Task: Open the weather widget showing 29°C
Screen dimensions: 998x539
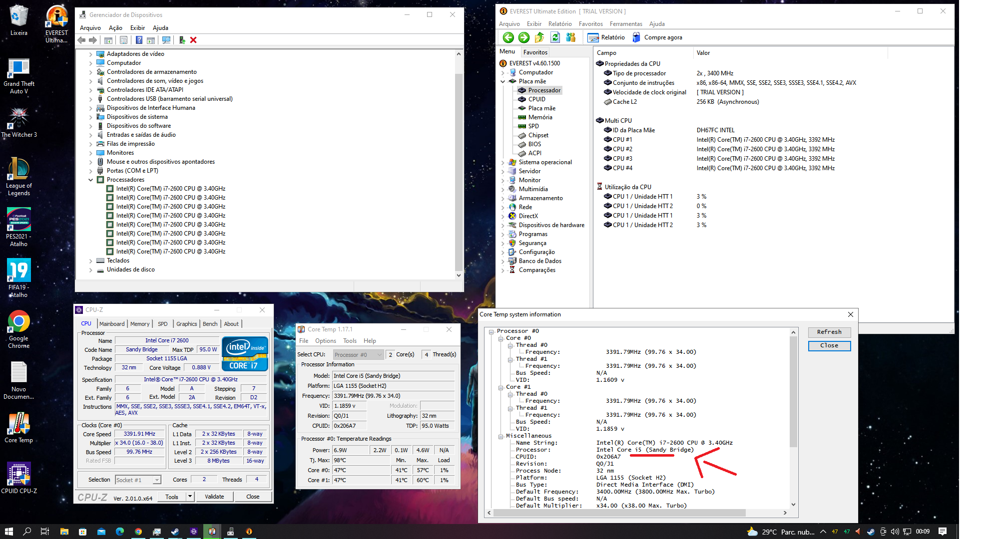Action: 781,532
